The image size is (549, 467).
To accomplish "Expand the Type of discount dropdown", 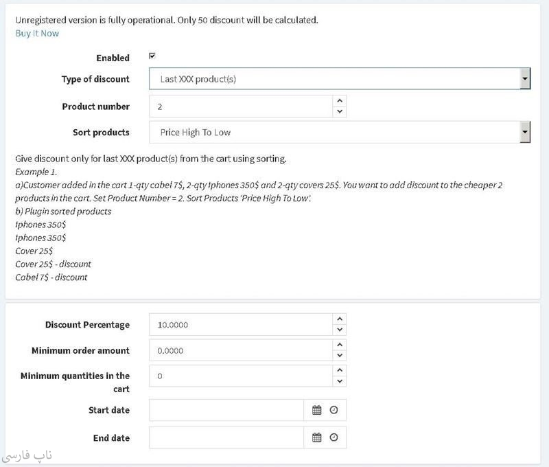I will point(525,79).
